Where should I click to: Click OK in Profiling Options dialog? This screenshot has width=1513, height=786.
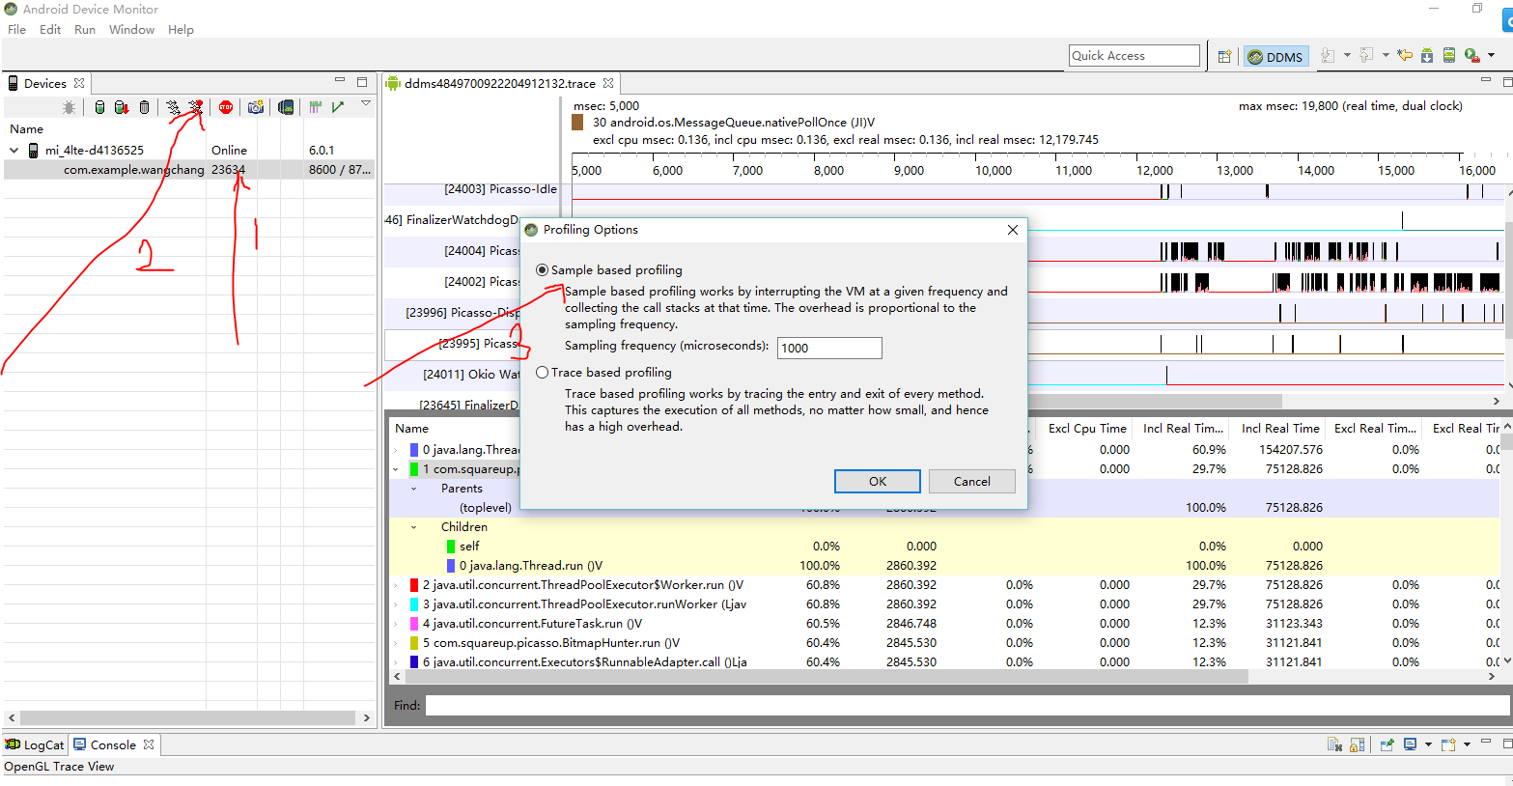click(878, 482)
